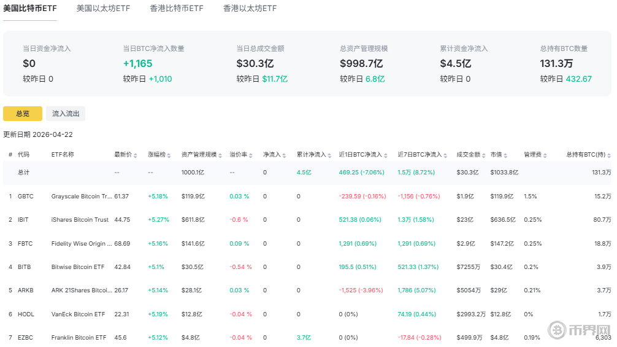
Task: Sort by 净流入 sort arrows
Action: tap(284, 155)
